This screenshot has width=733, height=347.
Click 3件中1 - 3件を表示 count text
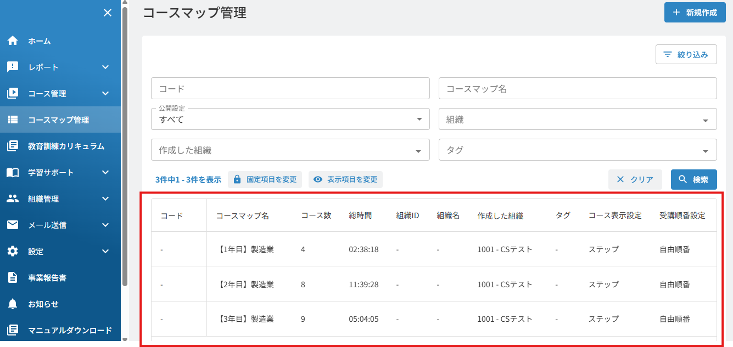(x=188, y=179)
